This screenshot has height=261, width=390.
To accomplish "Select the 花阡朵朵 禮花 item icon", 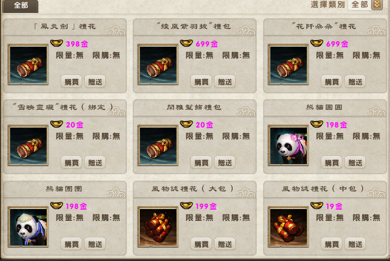I will [289, 64].
